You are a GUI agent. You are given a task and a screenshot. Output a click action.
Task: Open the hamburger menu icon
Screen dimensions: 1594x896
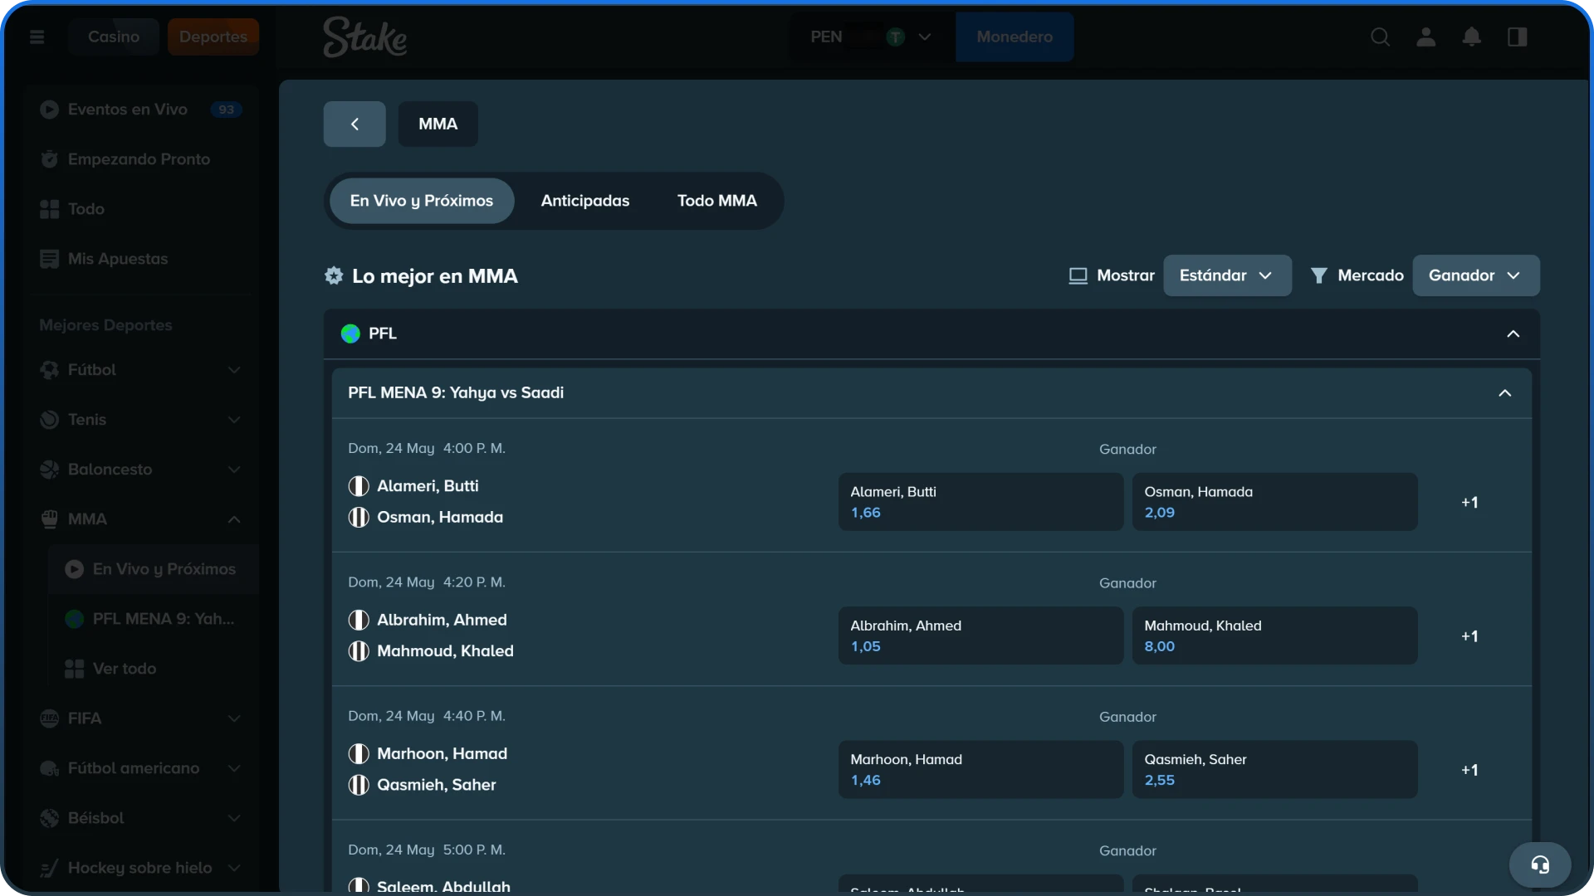pyautogui.click(x=37, y=37)
